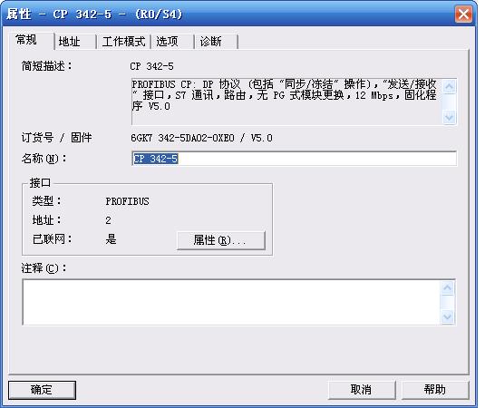The width and height of the screenshot is (485, 408).
Task: Click description box scroll-up arrow
Action: [x=449, y=87]
